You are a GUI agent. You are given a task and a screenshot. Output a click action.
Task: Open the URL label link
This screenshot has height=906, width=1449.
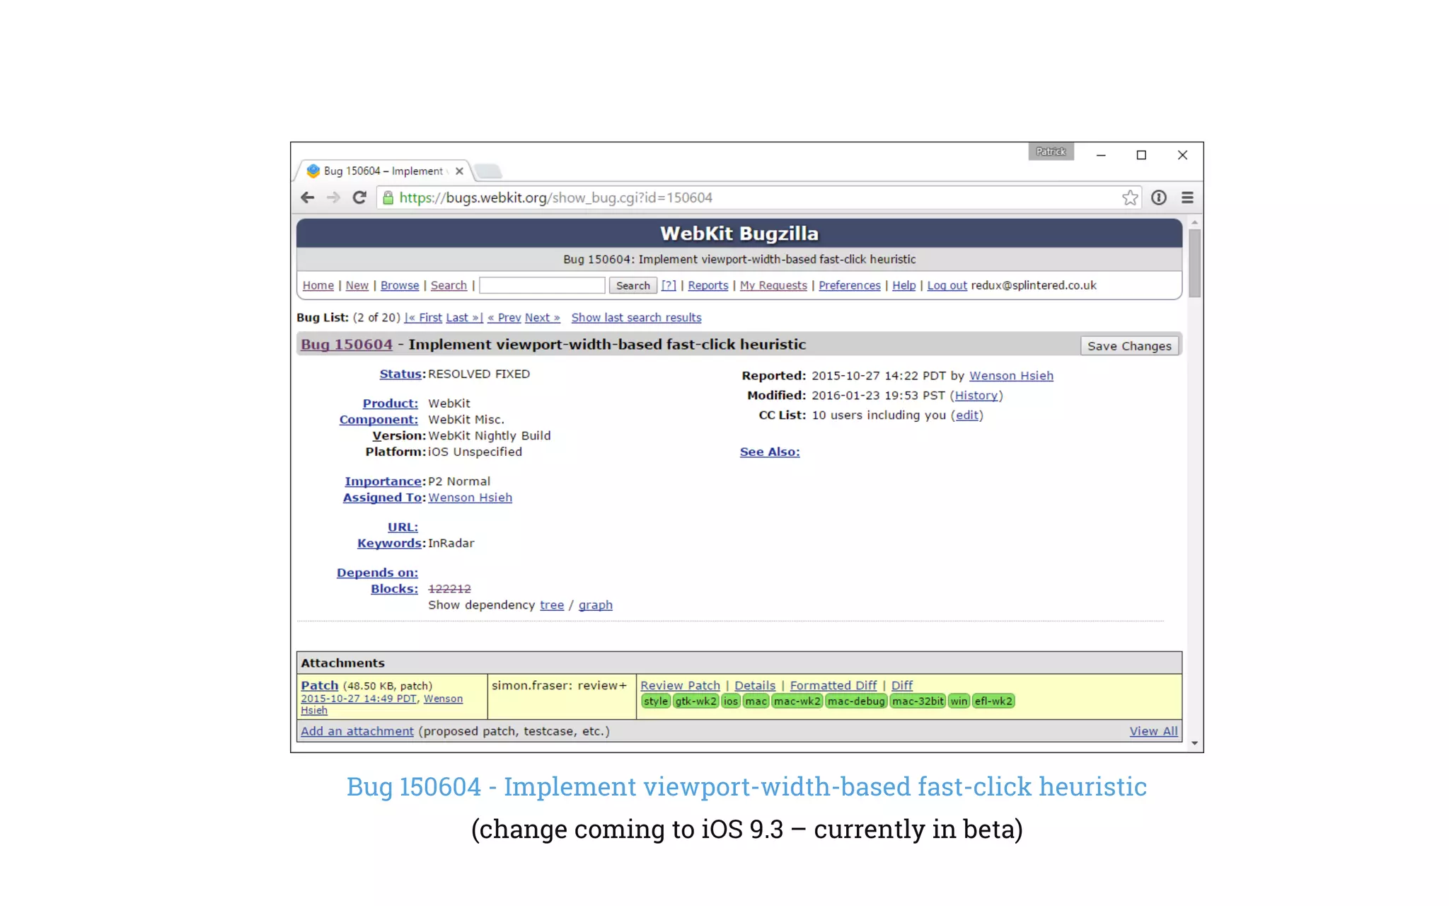coord(403,527)
